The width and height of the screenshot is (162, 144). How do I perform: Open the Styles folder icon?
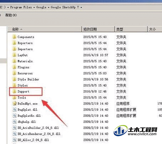click(x=14, y=85)
